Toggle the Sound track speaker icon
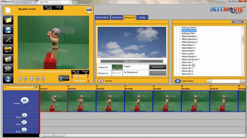This screenshot has width=247, height=138. coord(25,115)
